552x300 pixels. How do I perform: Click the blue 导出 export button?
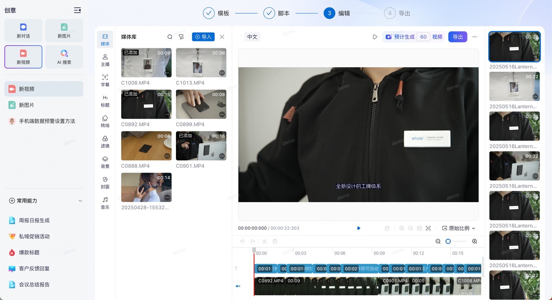(458, 37)
